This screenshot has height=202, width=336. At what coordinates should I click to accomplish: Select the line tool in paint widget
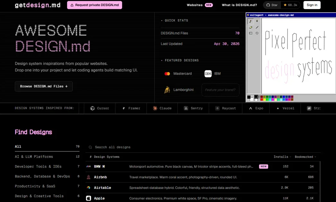point(257,27)
